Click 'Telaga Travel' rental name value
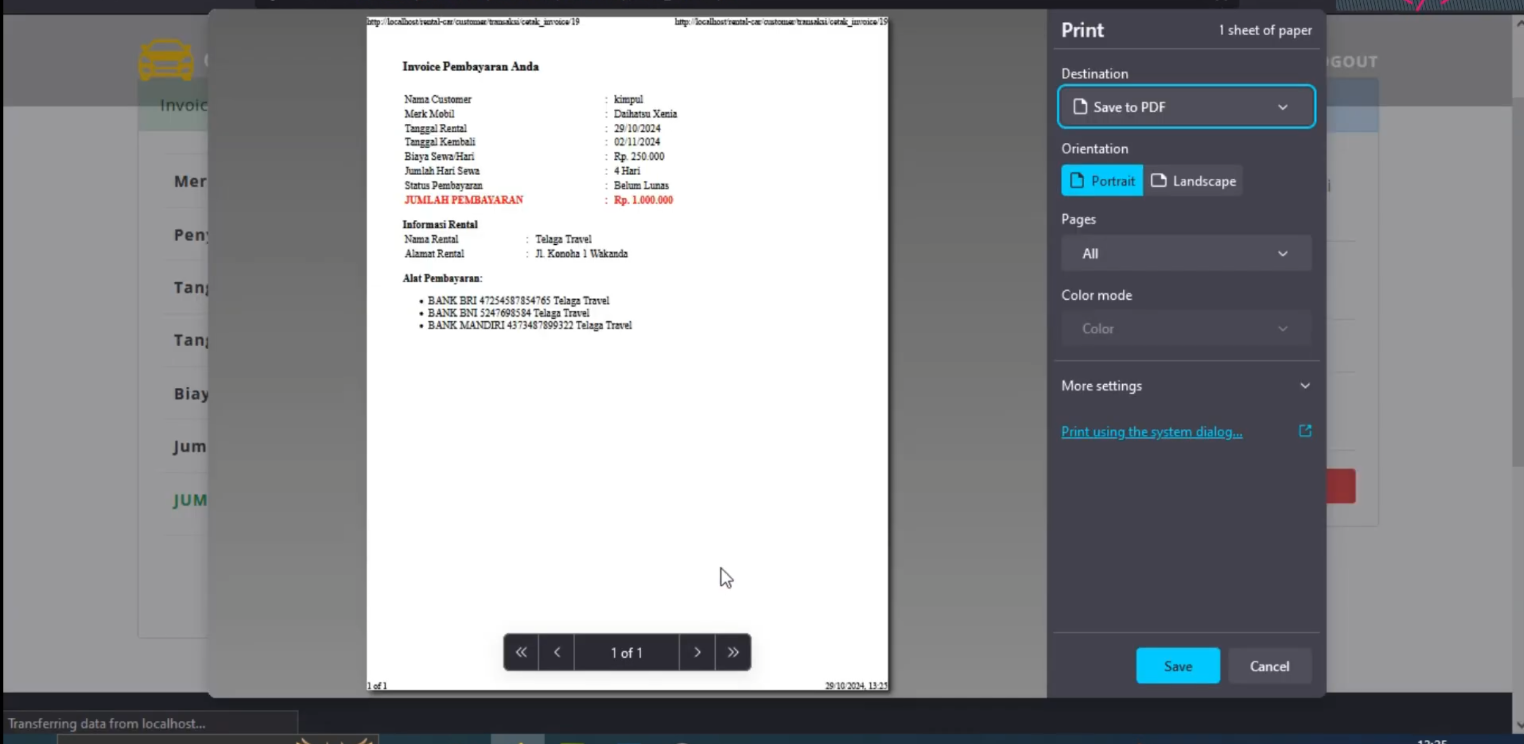Viewport: 1524px width, 744px height. [563, 239]
